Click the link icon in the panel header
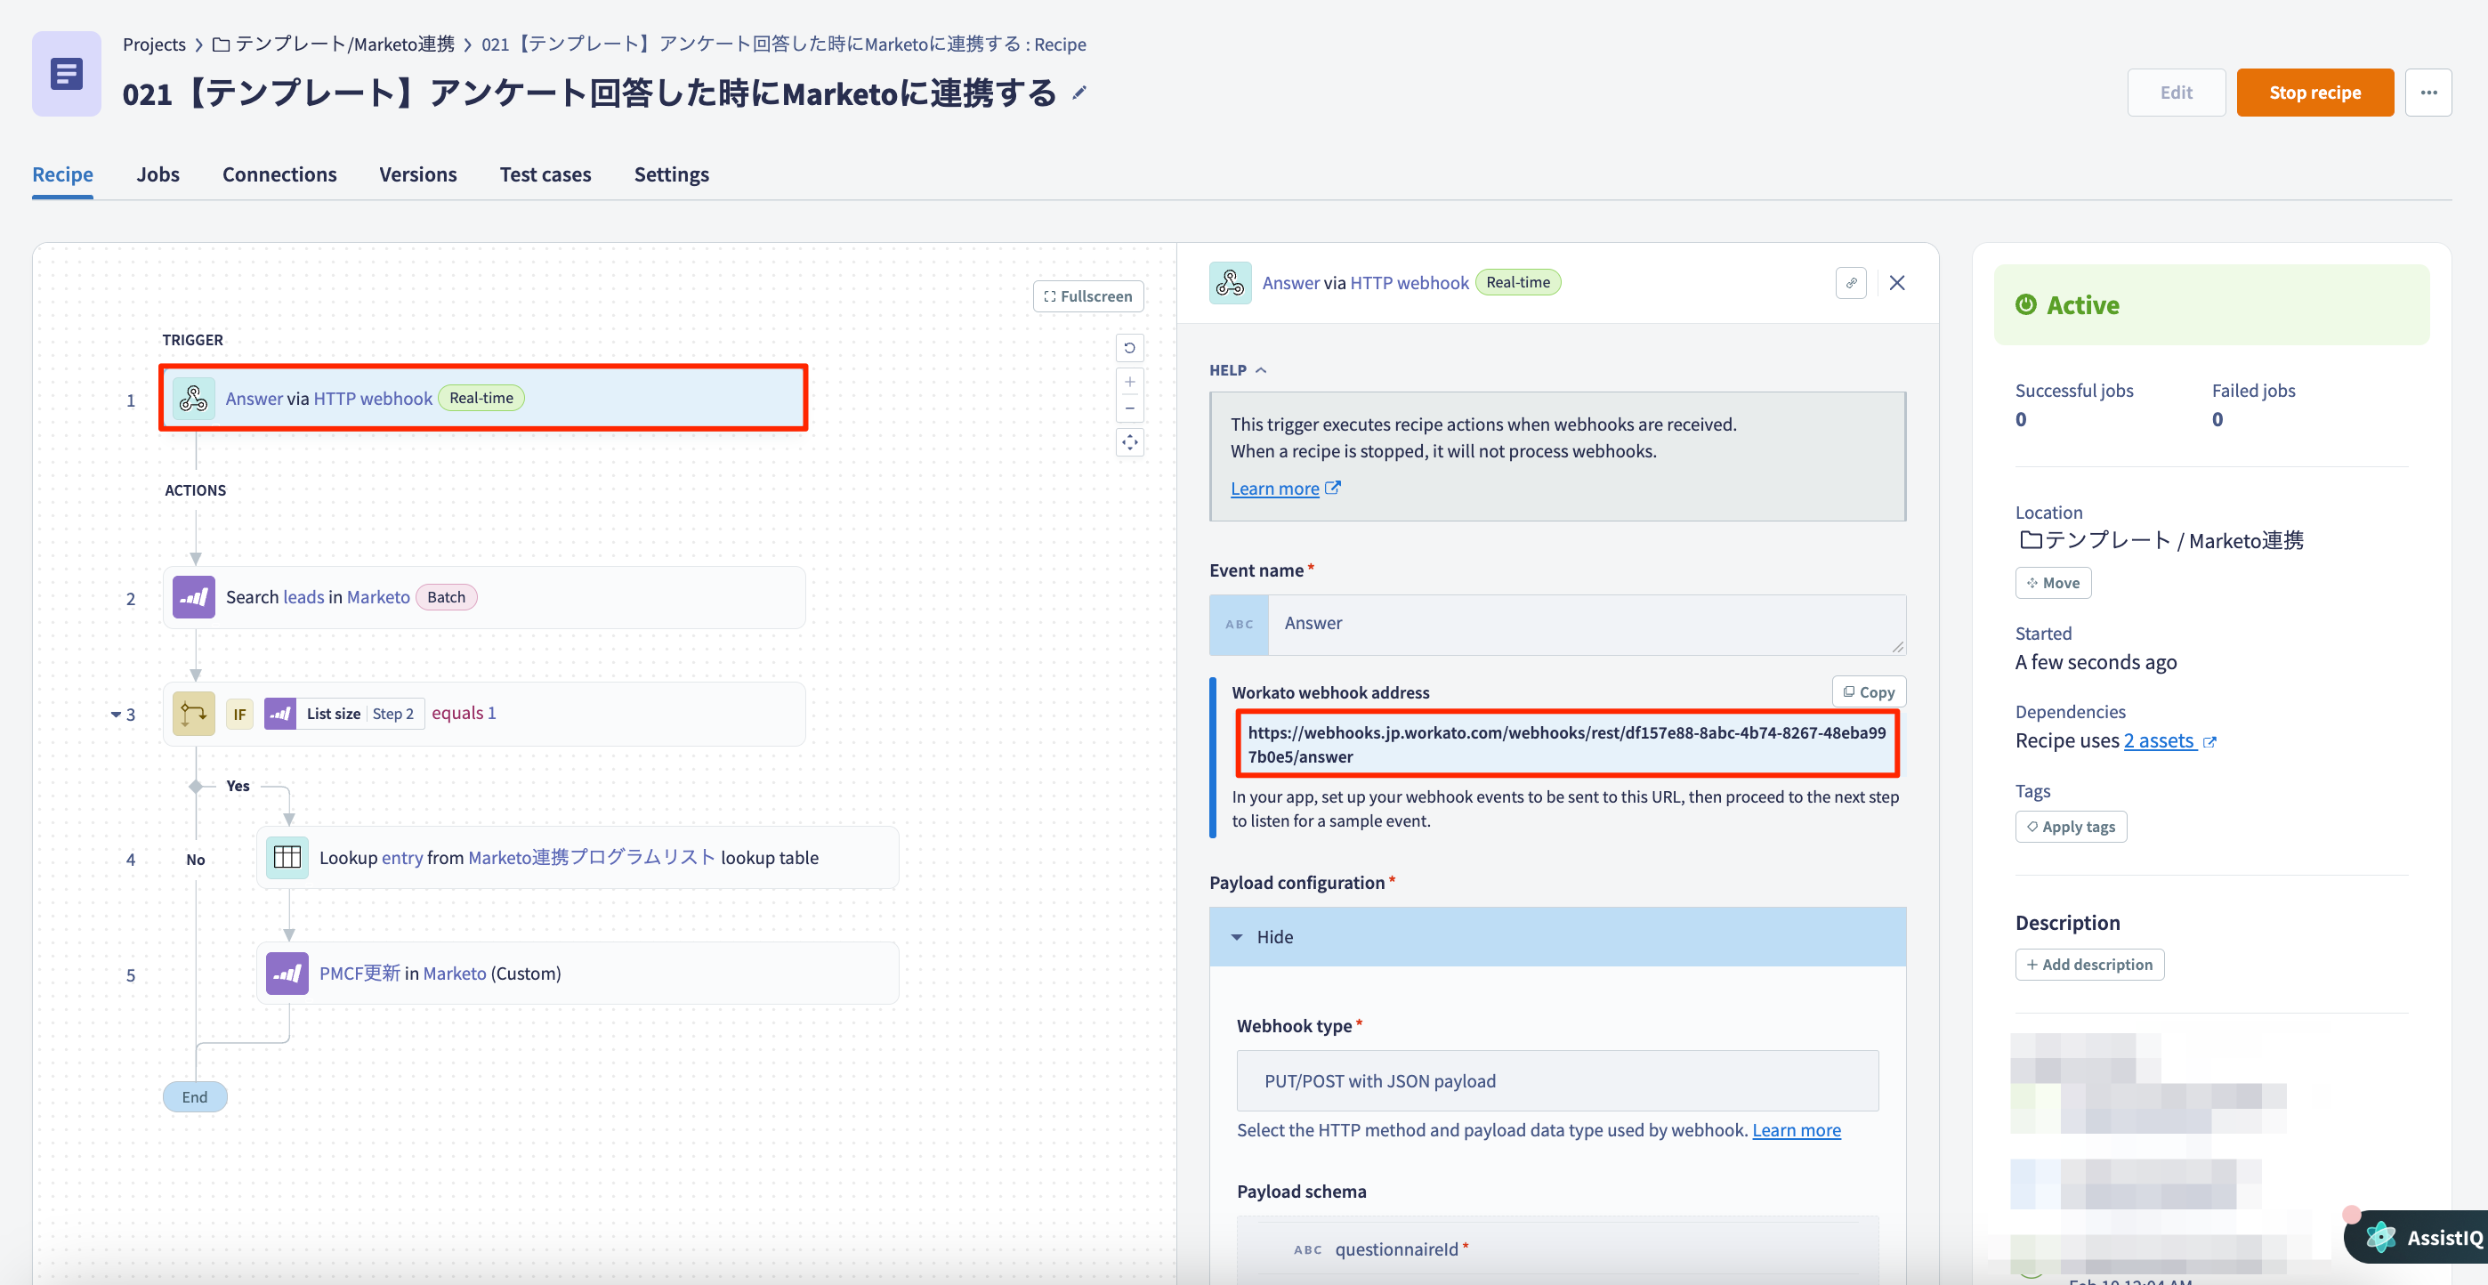The image size is (2488, 1285). (x=1851, y=283)
